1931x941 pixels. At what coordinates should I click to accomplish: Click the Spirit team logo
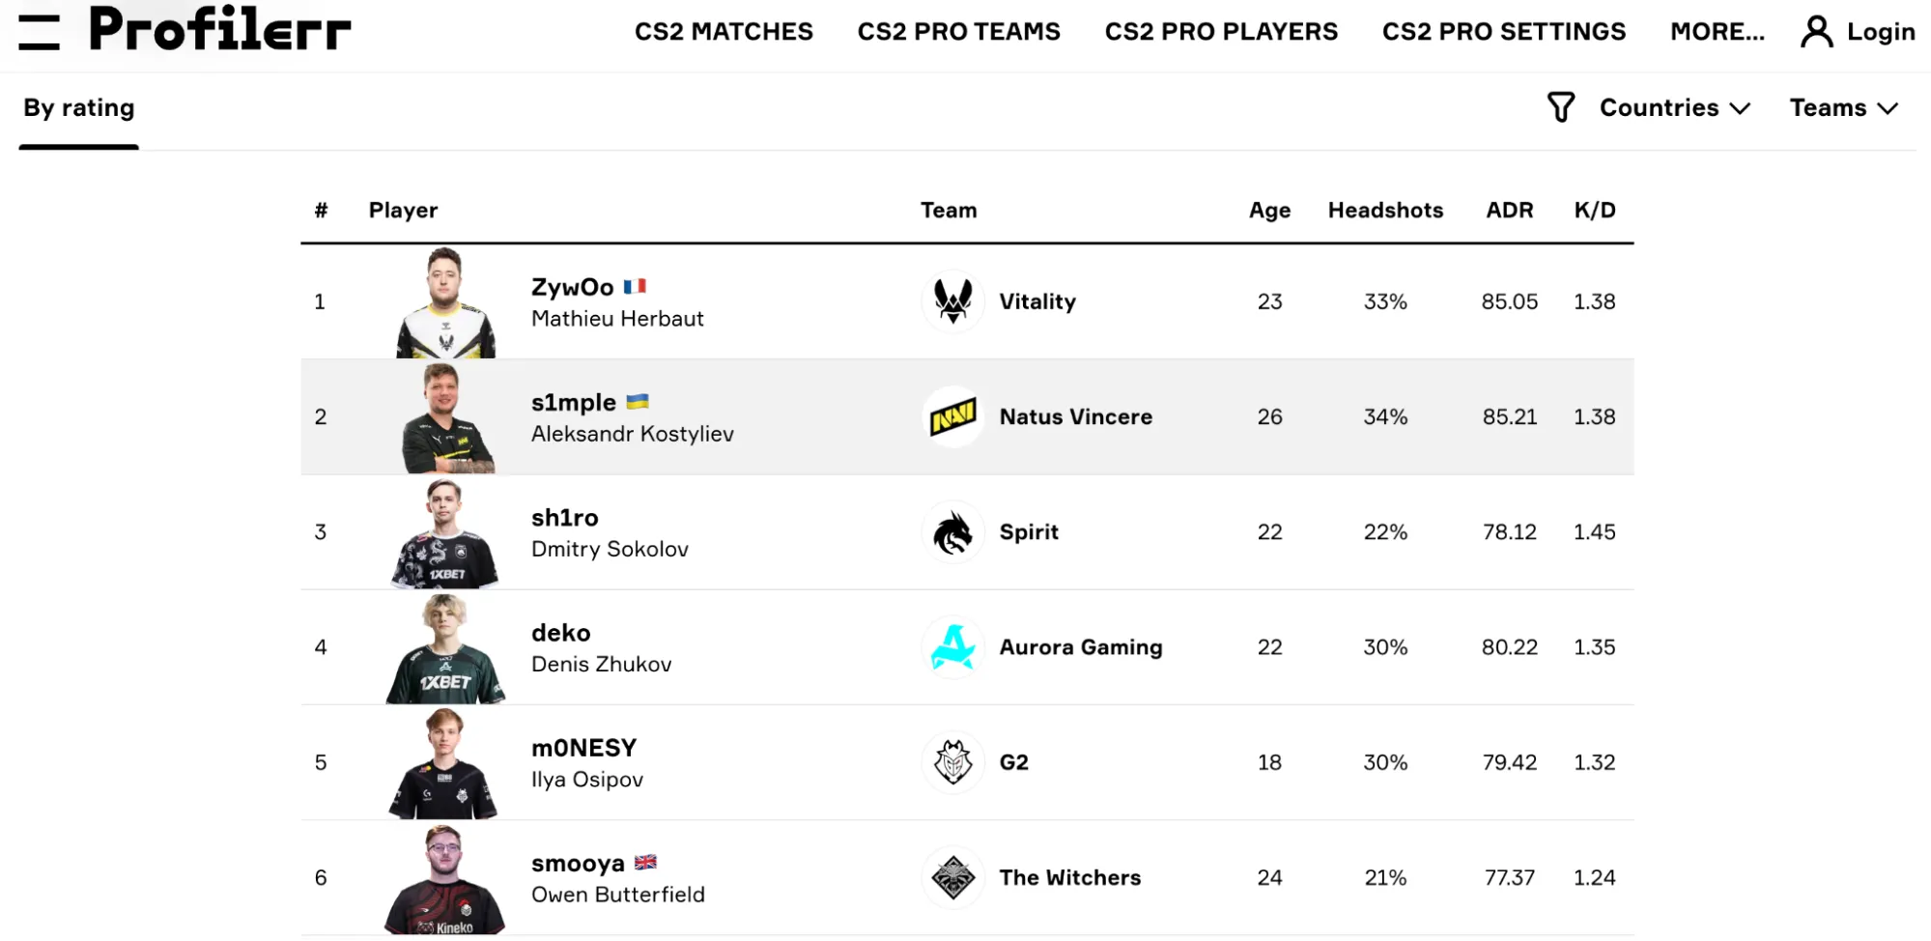click(x=953, y=532)
